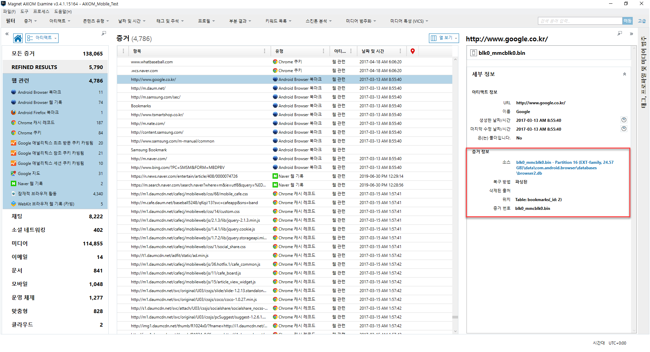
Task: Open the 소셜 네트워킹 category
Action: 55,230
